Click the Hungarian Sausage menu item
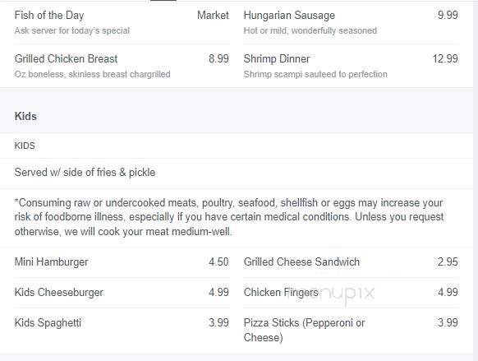Image resolution: width=478 pixels, height=361 pixels. (x=289, y=16)
